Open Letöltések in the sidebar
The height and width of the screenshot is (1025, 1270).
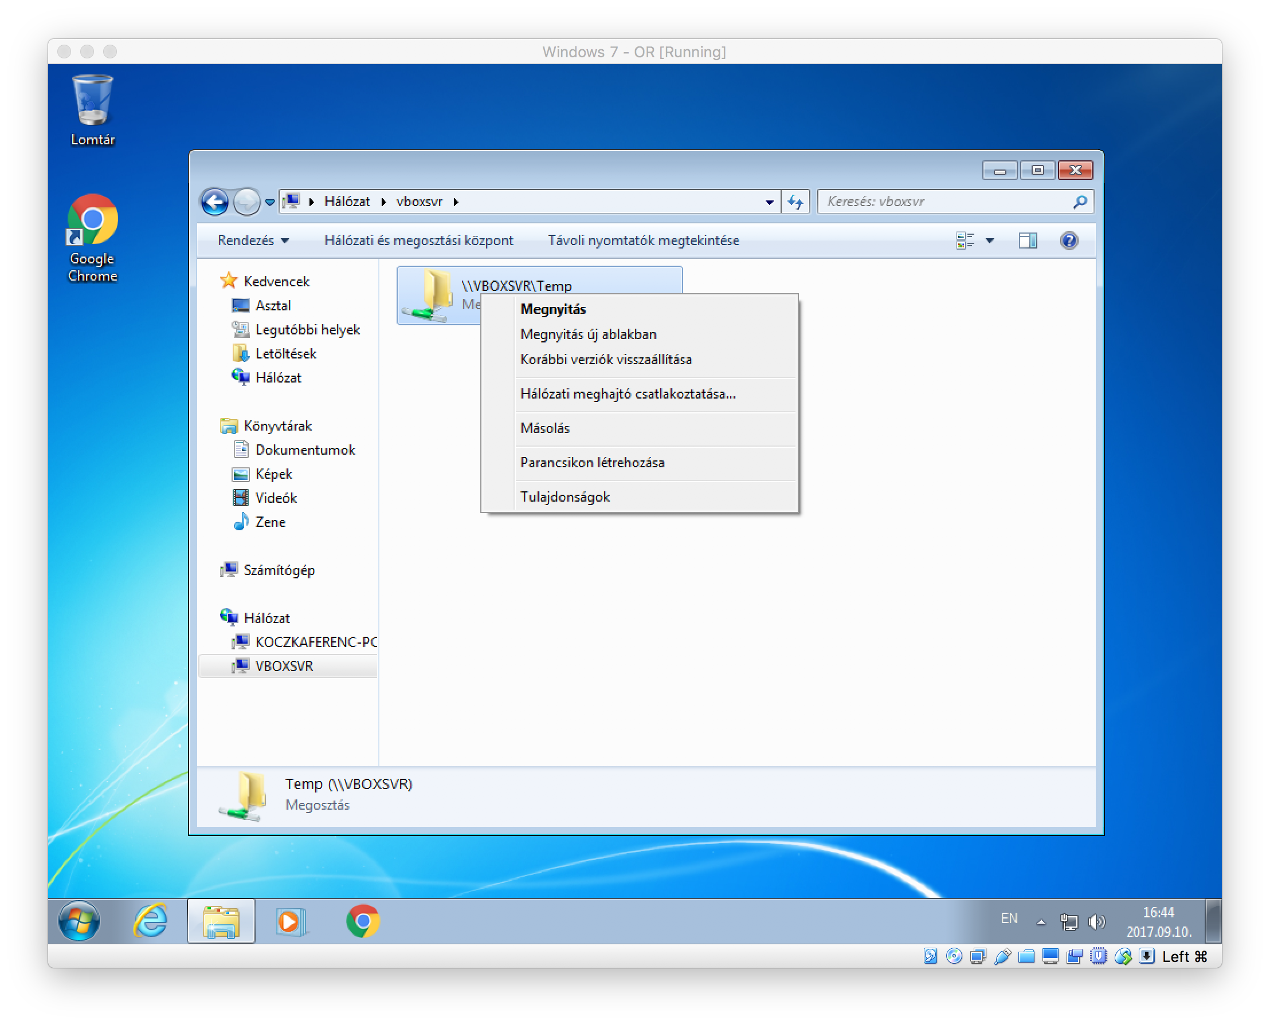(274, 354)
